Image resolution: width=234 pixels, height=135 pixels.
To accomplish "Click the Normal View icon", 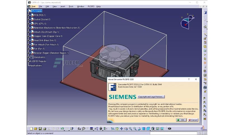I will 139,129.
